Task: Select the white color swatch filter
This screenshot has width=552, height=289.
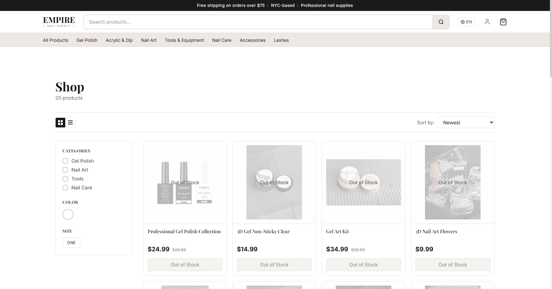Action: (68, 214)
